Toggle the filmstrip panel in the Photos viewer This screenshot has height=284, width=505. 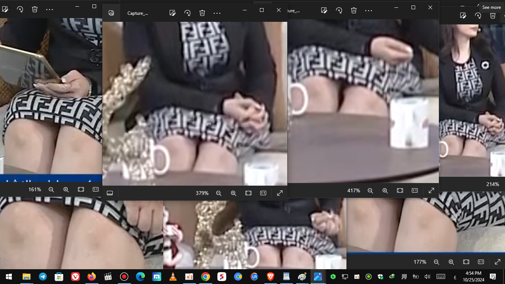[x=110, y=193]
